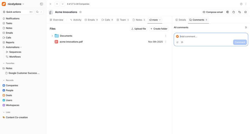Click Upload file
The image size is (250, 134).
point(139,29)
